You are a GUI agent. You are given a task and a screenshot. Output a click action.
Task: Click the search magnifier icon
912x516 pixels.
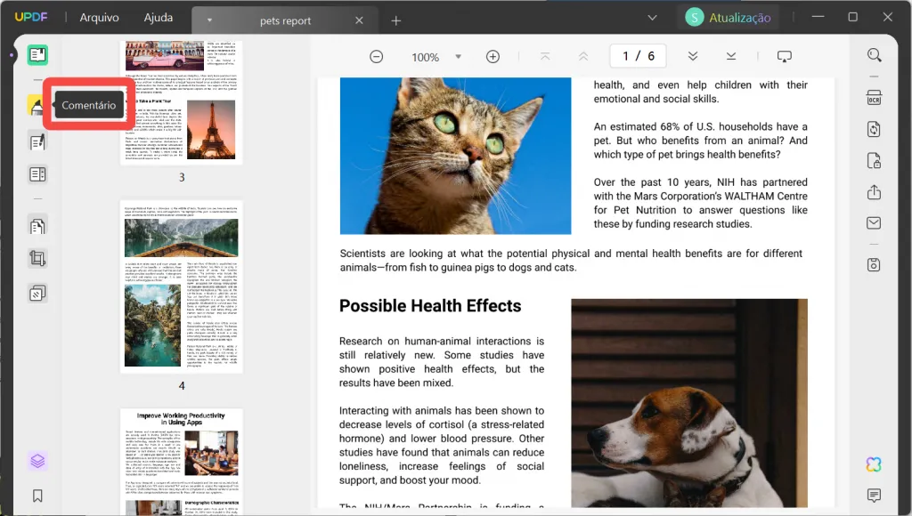874,55
